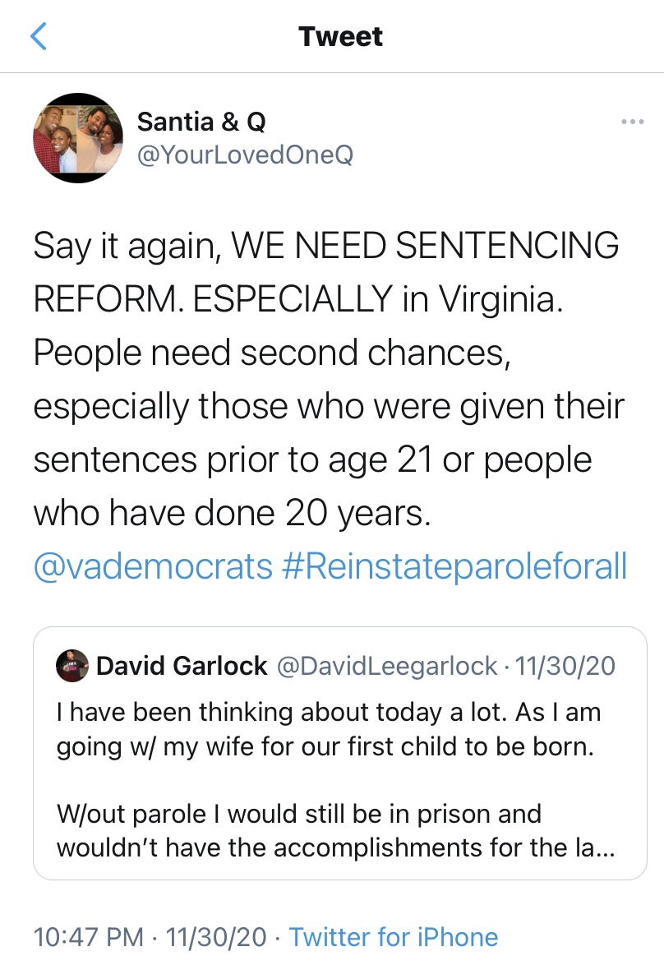
Task: Expand the truncated 'W/out parole' quoted text
Action: coord(328,830)
